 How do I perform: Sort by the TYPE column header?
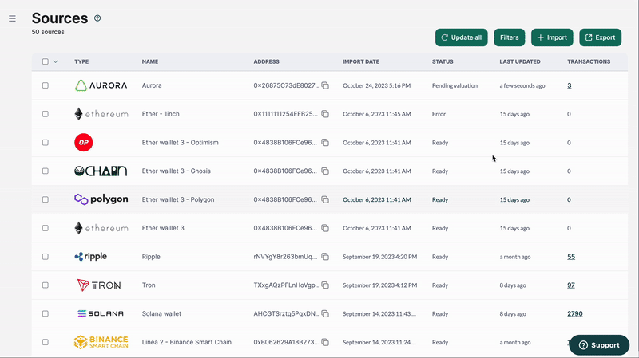pos(81,61)
